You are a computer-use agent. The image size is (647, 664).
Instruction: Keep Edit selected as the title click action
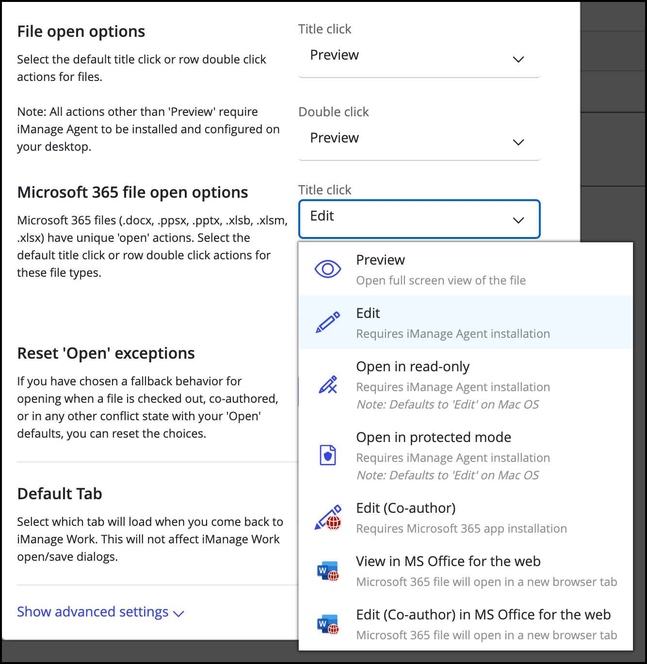[x=368, y=313]
